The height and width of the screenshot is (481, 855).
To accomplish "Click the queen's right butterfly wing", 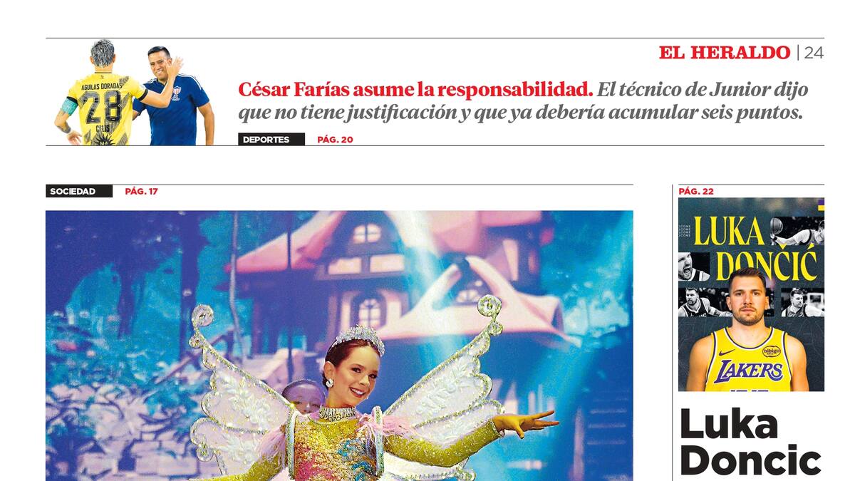I will (x=449, y=378).
